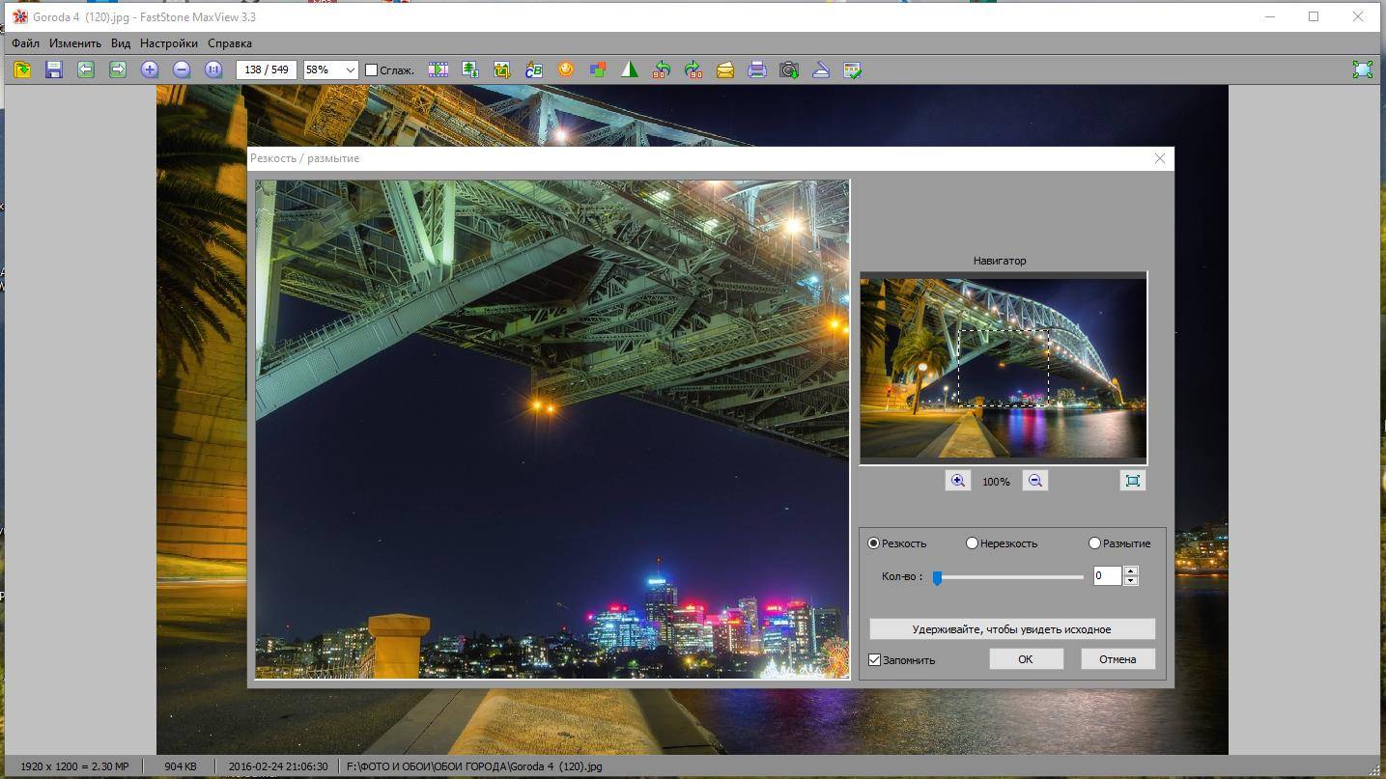The width and height of the screenshot is (1386, 779).
Task: Open the crop tool icon
Action: pos(502,70)
